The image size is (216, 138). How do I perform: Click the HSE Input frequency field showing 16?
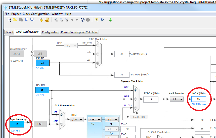coord(17,124)
